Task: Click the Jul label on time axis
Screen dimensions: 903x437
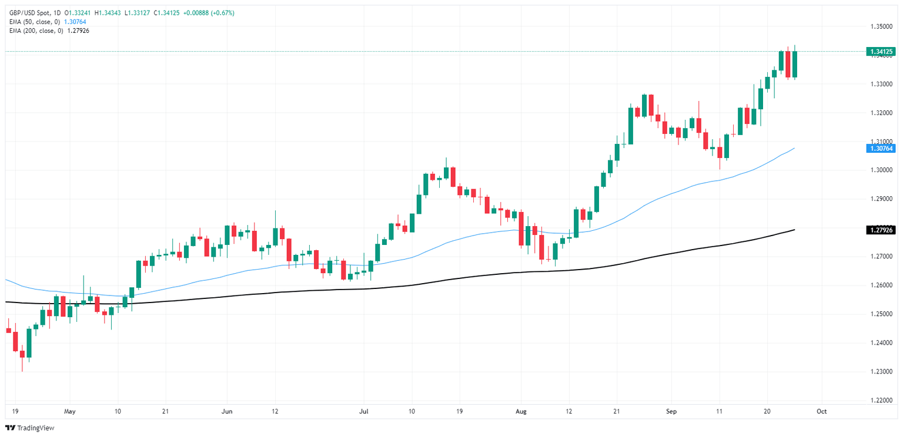Action: tap(363, 412)
